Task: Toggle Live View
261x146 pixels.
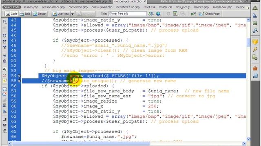Action: [x=61, y=14]
